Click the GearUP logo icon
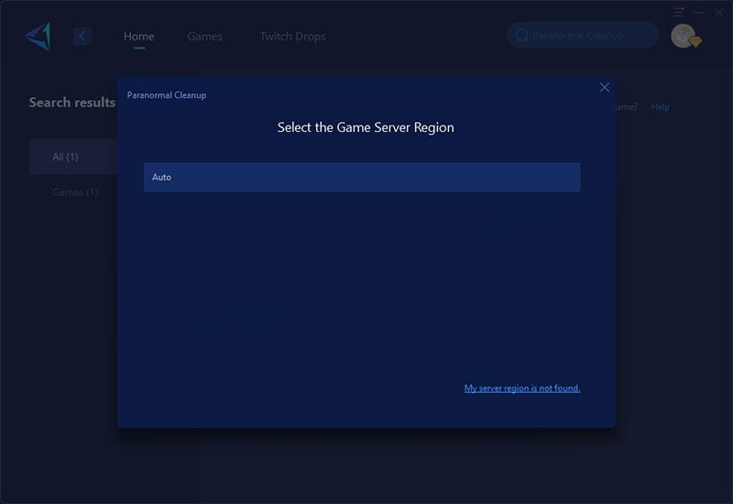This screenshot has width=733, height=504. point(38,36)
